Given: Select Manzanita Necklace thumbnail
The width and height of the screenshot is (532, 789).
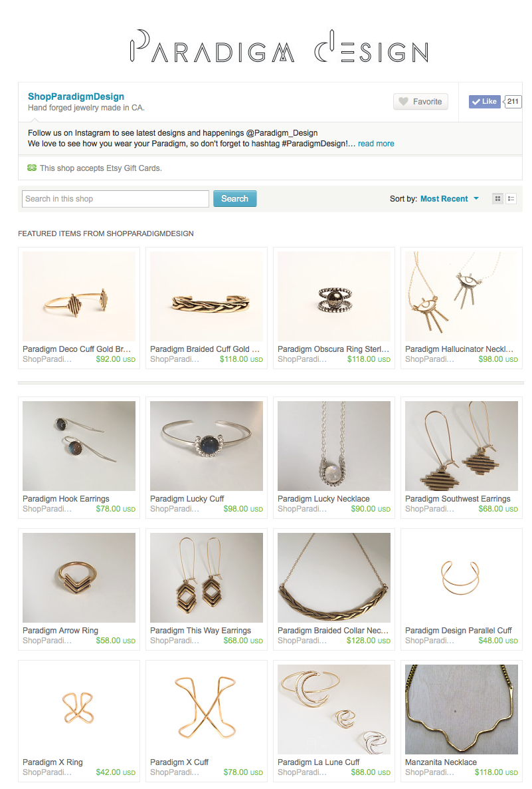Looking at the screenshot, I should [462, 709].
